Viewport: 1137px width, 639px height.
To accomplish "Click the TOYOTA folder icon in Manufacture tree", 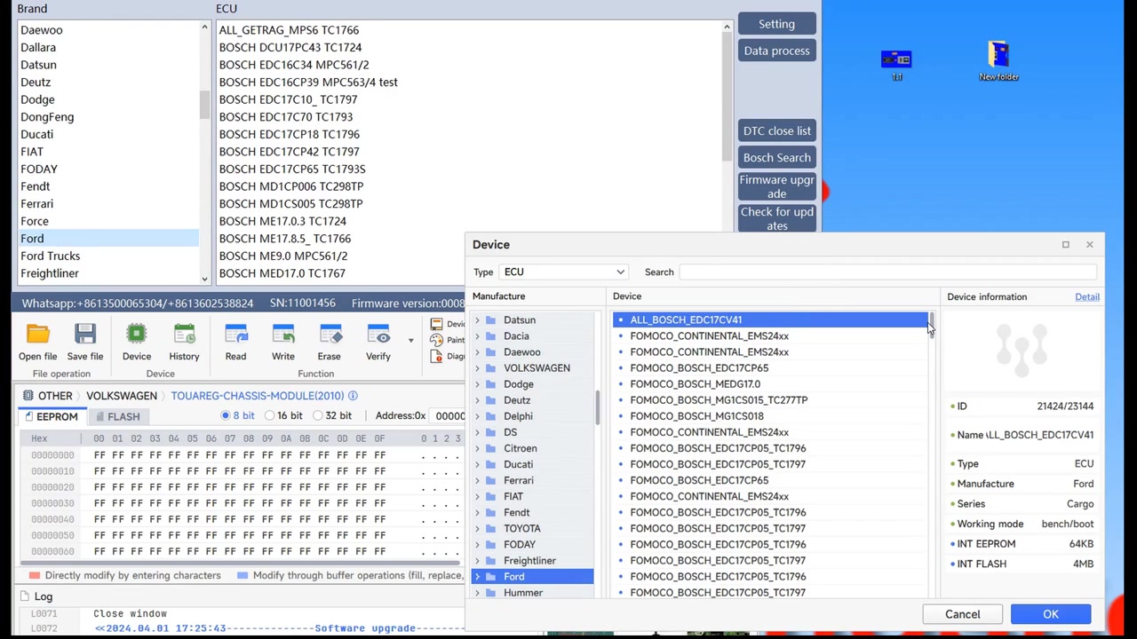I will (491, 529).
